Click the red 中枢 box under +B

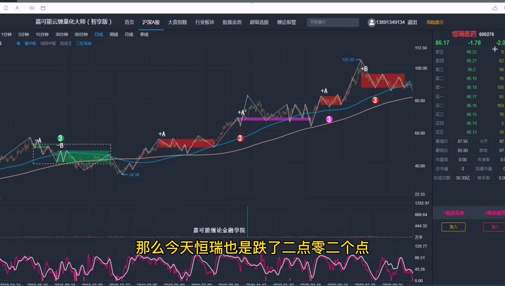tap(383, 81)
